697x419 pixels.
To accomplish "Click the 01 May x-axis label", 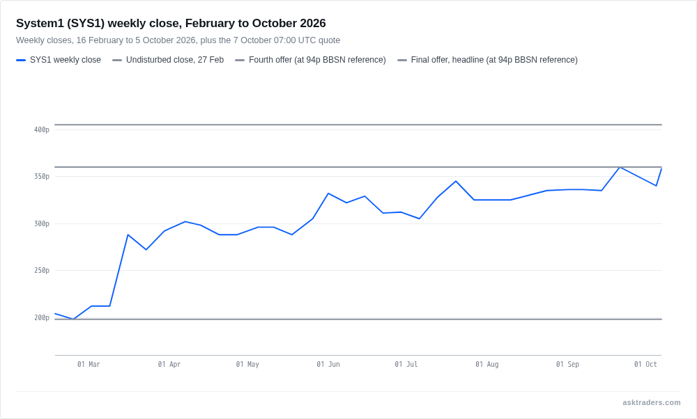I will [247, 365].
